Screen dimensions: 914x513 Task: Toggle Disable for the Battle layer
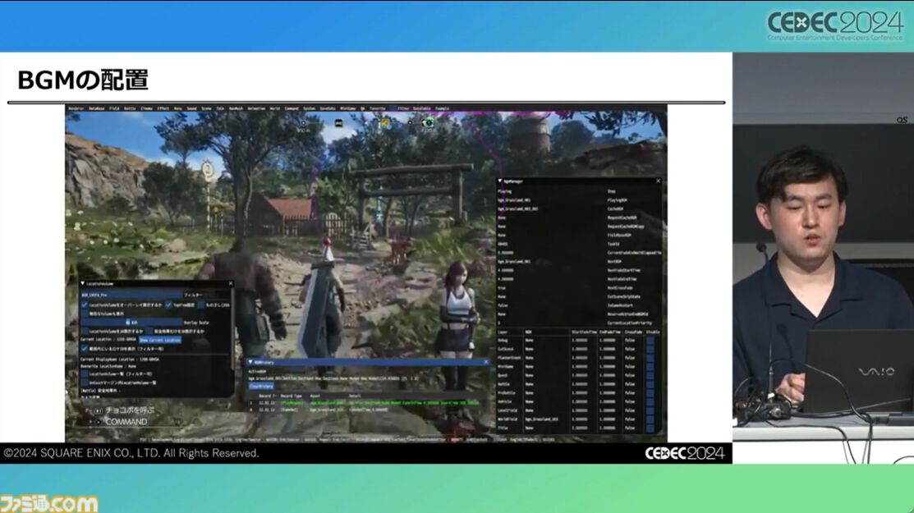(x=650, y=384)
